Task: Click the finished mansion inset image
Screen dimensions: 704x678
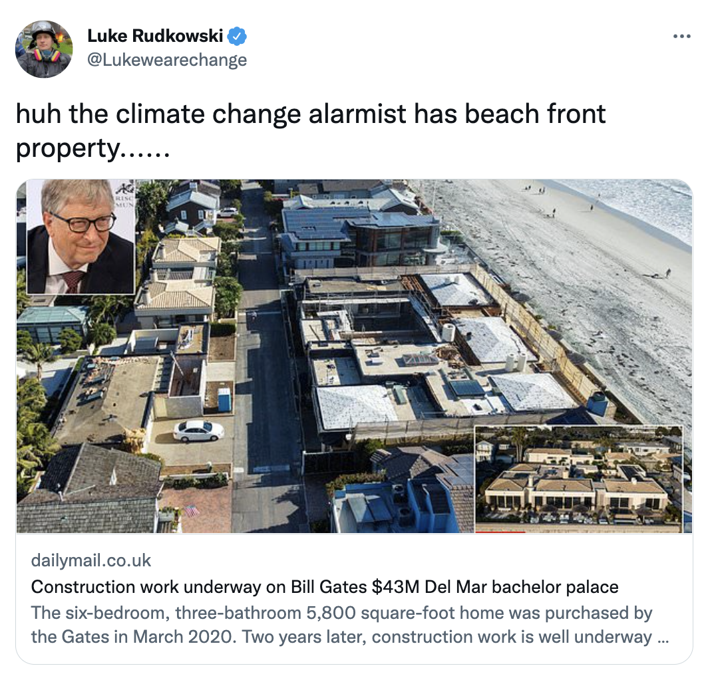Action: [x=579, y=479]
